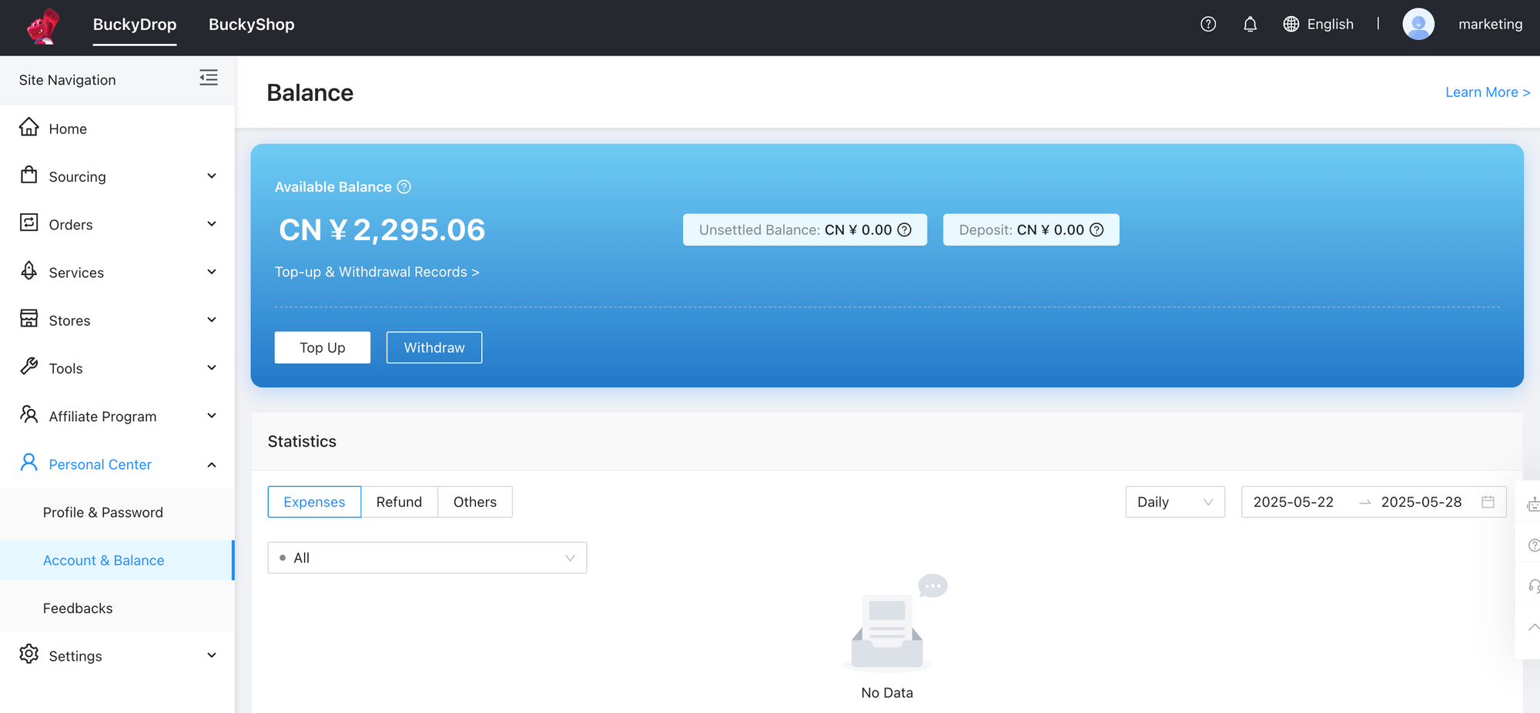The width and height of the screenshot is (1540, 713).
Task: Open the user avatar menu
Action: click(x=1418, y=24)
